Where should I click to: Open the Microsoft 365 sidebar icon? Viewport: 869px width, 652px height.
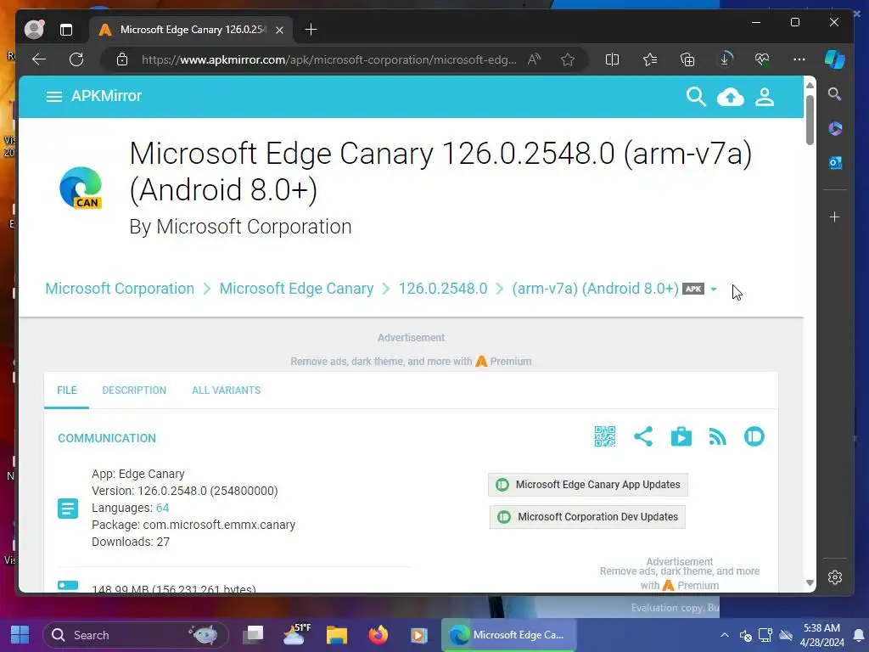(x=835, y=129)
